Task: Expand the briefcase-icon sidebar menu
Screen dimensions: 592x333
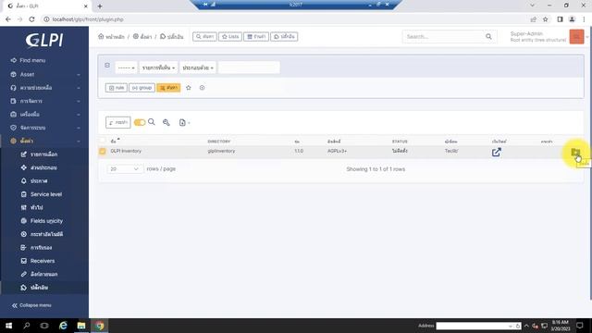Action: [x=44, y=115]
